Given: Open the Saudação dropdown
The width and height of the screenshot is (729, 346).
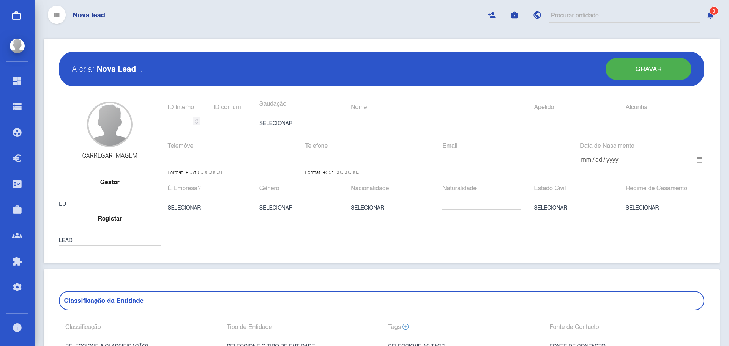Looking at the screenshot, I should pyautogui.click(x=298, y=123).
